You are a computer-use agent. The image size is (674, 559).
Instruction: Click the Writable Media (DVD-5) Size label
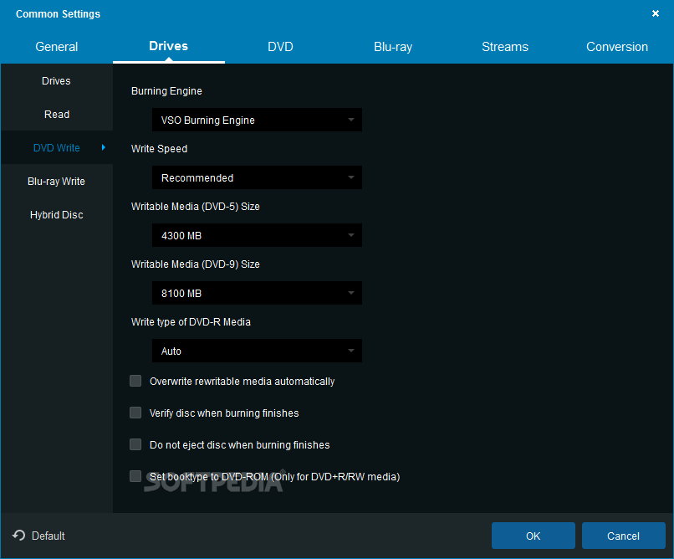tap(195, 207)
